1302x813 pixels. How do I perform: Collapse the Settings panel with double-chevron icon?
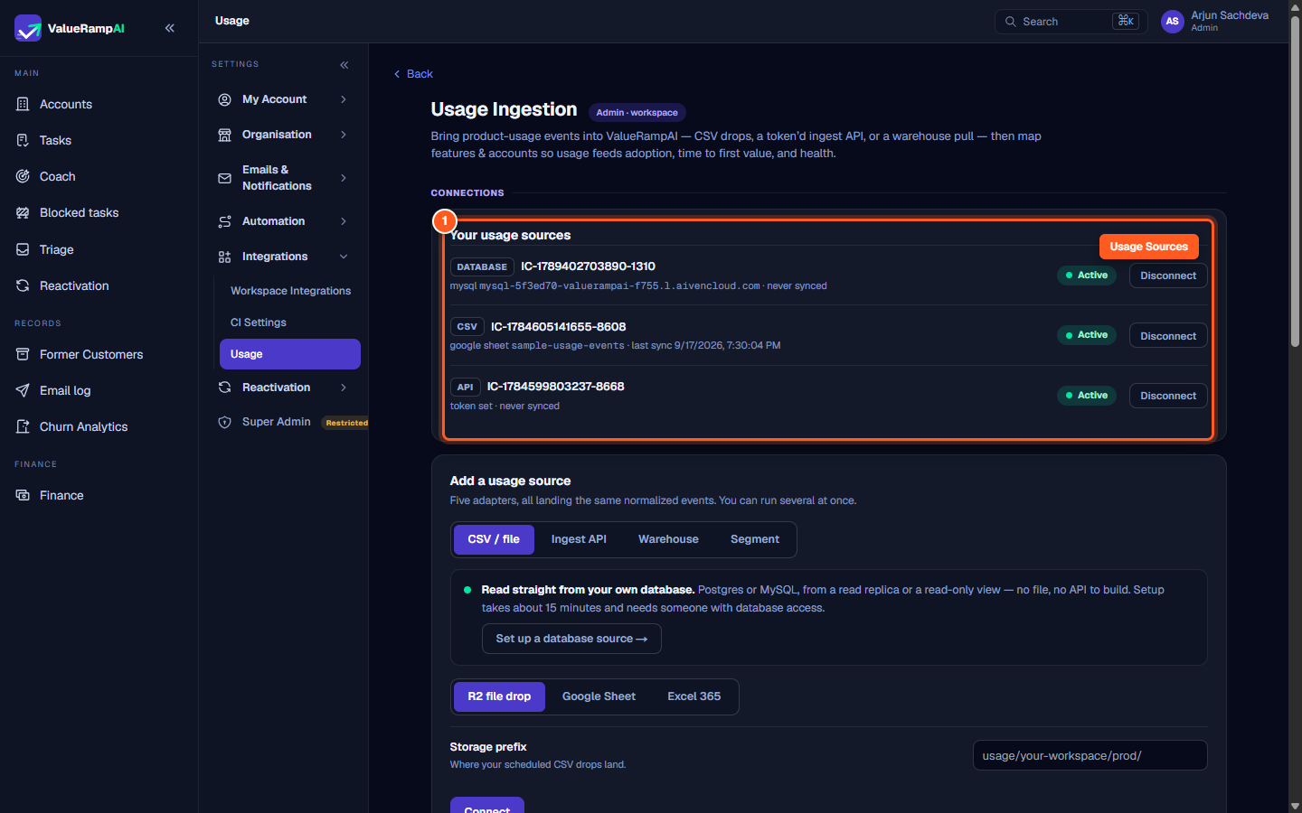point(344,65)
